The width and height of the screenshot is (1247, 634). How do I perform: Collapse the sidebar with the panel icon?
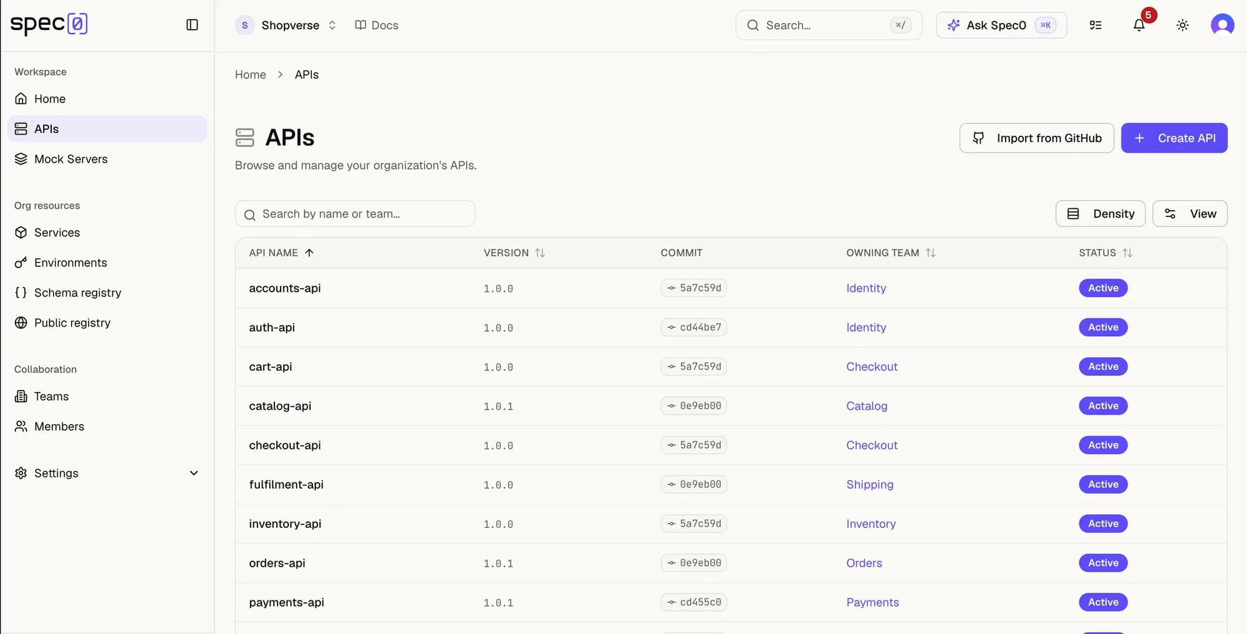click(x=192, y=25)
